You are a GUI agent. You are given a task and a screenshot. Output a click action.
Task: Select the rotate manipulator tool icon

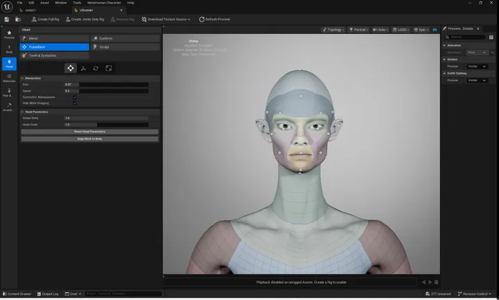96,68
